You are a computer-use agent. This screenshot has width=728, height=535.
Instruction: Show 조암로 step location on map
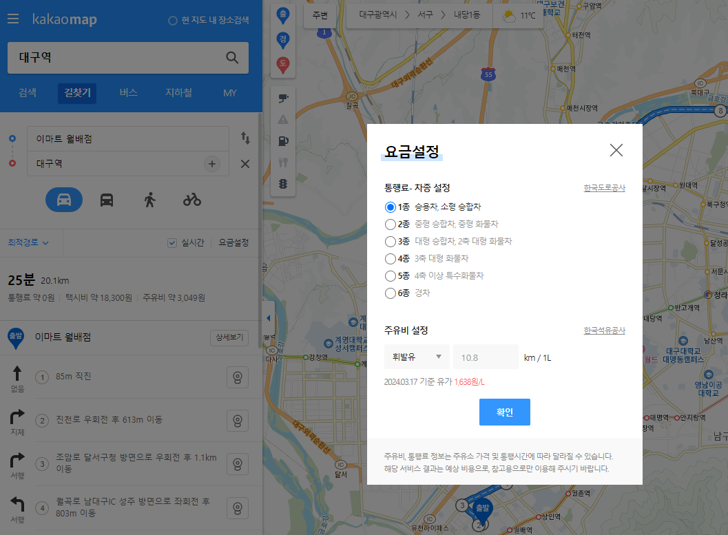237,464
